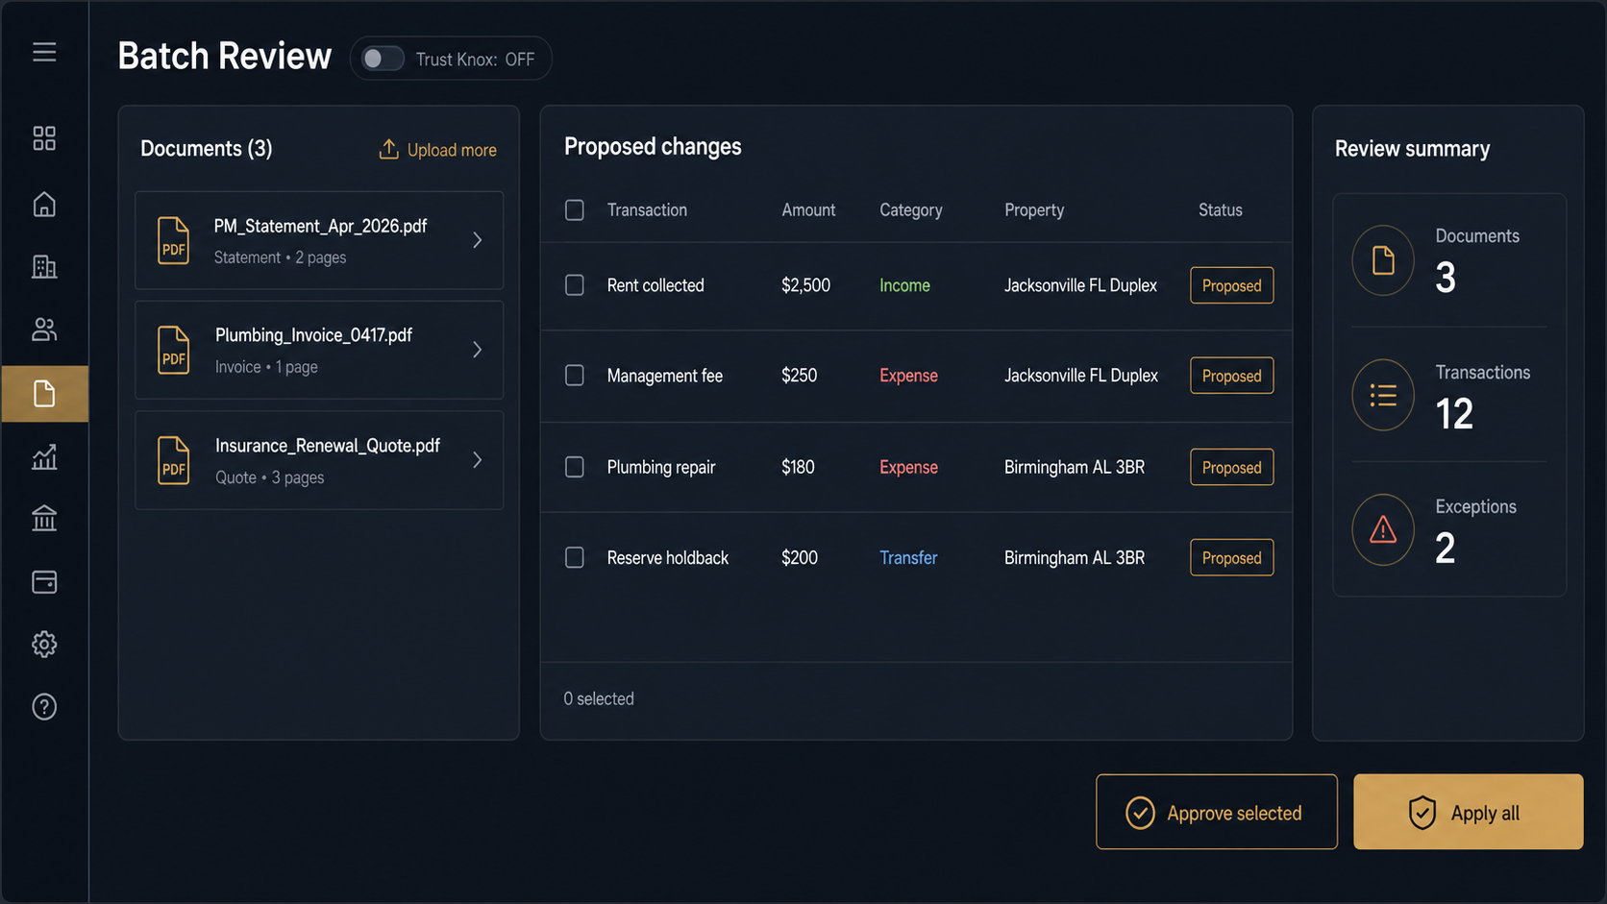The width and height of the screenshot is (1607, 904).
Task: Open settings gear icon in sidebar
Action: [44, 644]
